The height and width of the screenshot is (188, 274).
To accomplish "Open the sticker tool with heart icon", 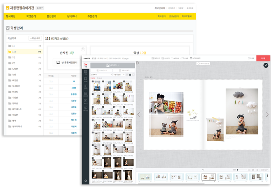I will 86,87.
